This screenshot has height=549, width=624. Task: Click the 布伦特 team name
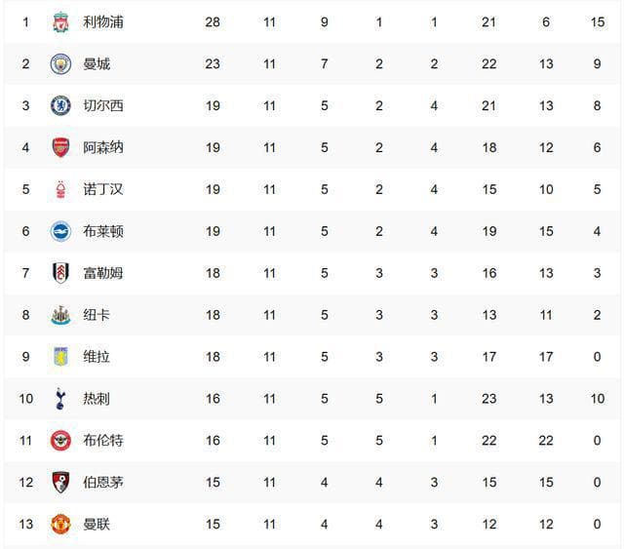tap(103, 441)
